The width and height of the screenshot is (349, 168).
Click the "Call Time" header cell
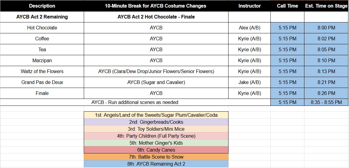click(x=287, y=6)
